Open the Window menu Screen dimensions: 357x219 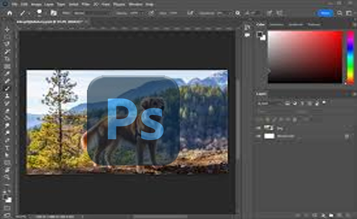click(135, 4)
